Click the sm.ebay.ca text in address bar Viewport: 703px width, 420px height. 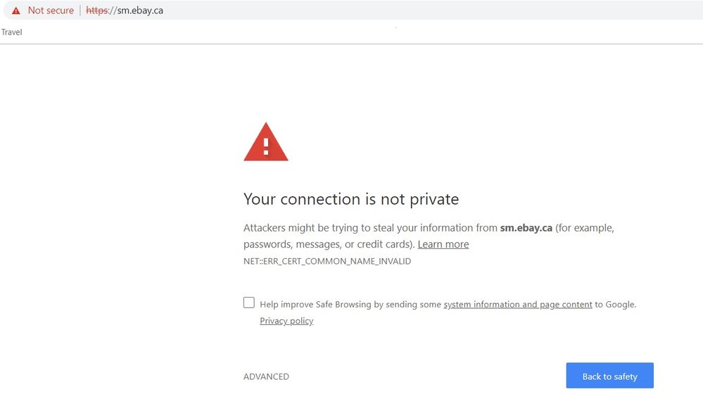coord(139,11)
